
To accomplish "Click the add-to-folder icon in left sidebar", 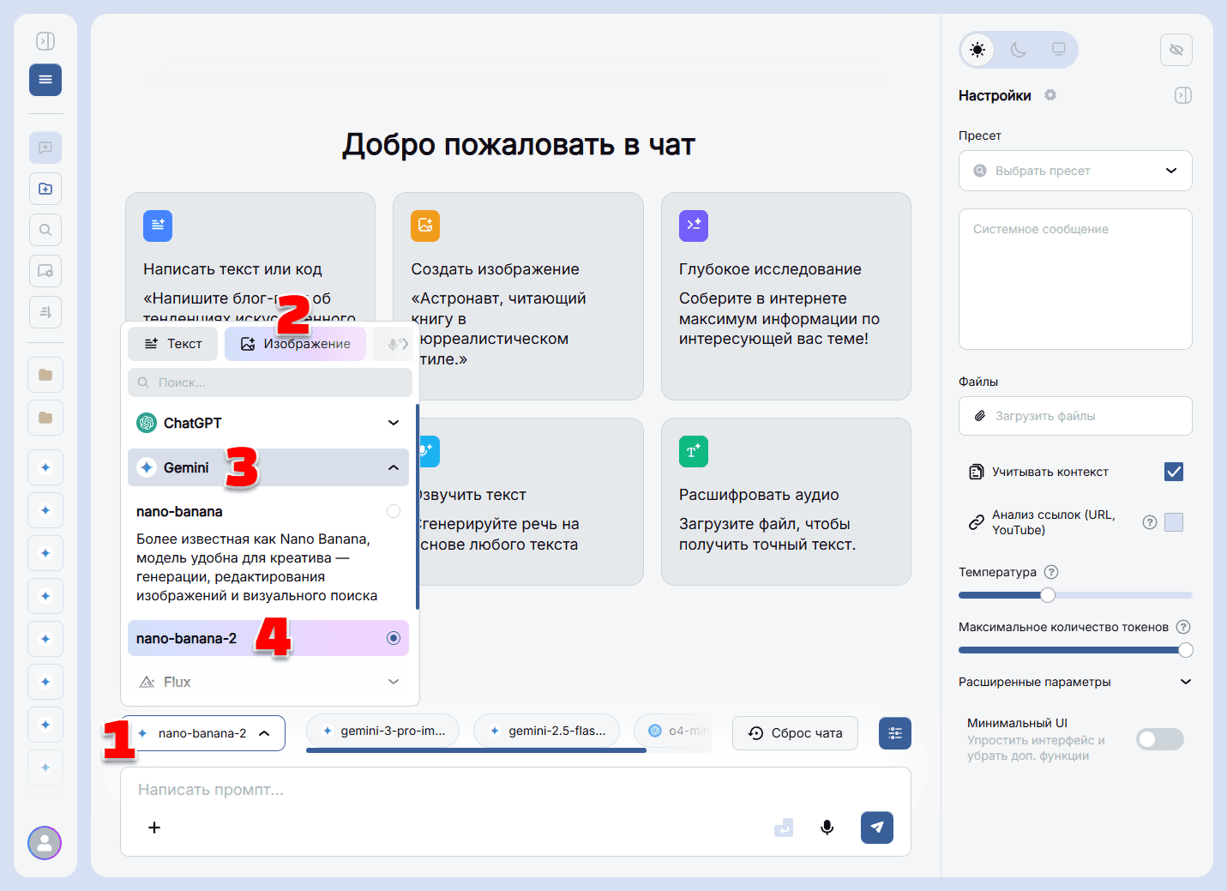I will [x=45, y=188].
